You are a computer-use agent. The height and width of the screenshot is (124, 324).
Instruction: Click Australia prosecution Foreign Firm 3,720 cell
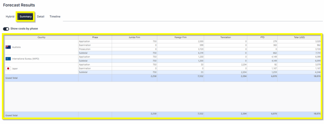pos(180,49)
